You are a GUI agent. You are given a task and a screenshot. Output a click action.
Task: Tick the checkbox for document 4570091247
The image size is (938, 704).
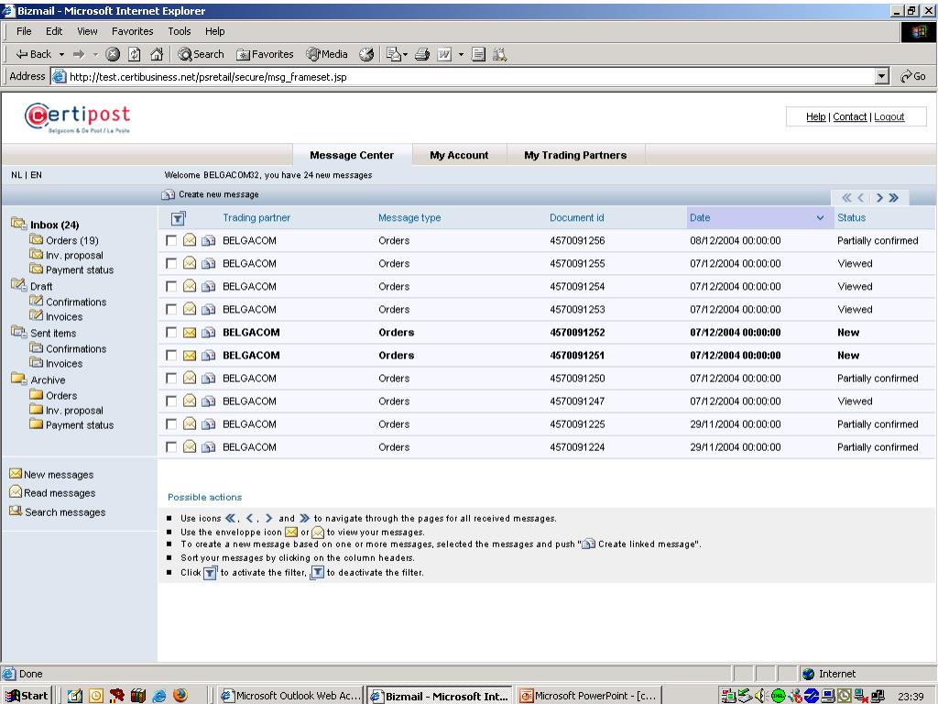[171, 401]
